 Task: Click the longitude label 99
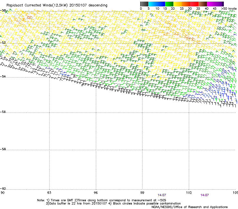coord(142,193)
